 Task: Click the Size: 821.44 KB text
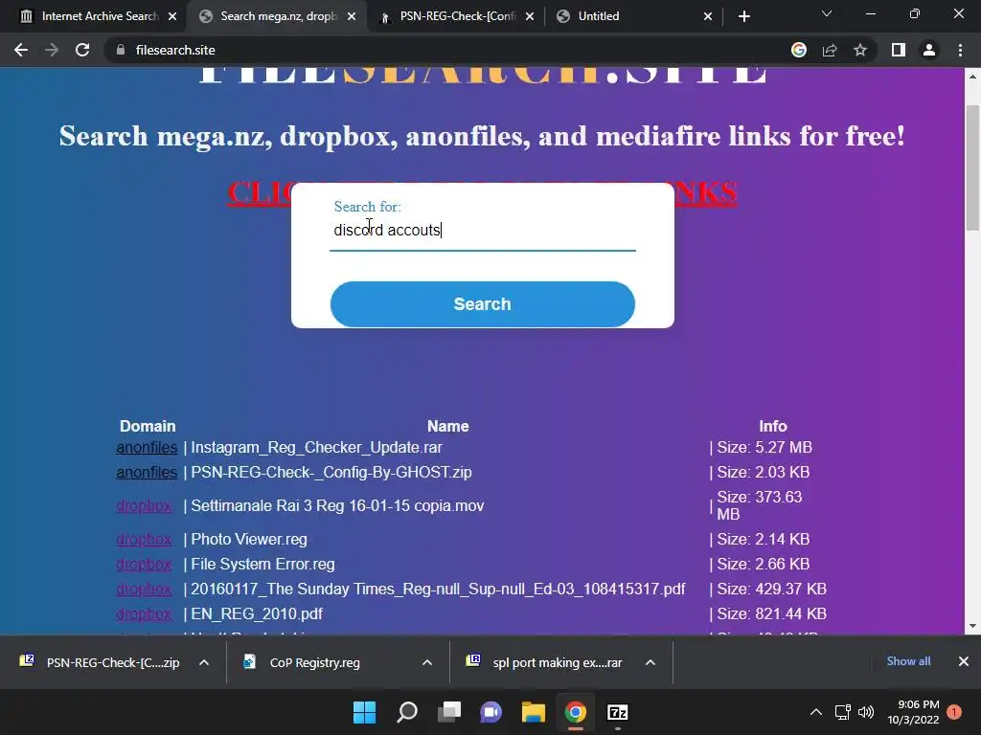(771, 614)
